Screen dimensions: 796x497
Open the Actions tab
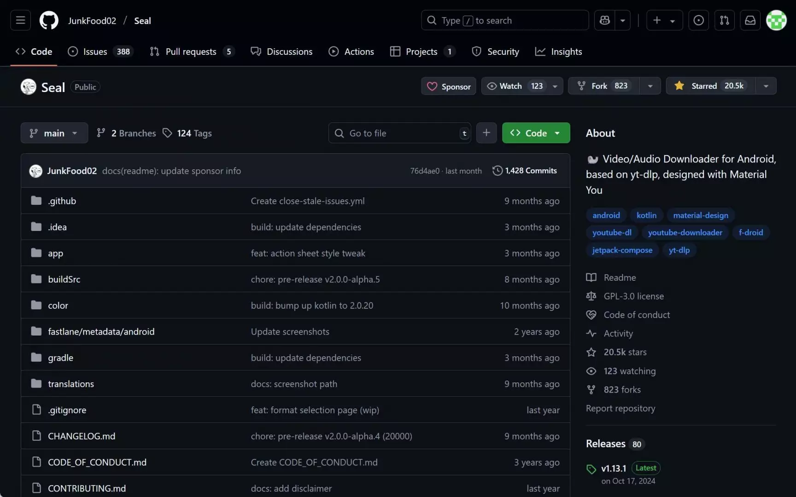coord(351,52)
